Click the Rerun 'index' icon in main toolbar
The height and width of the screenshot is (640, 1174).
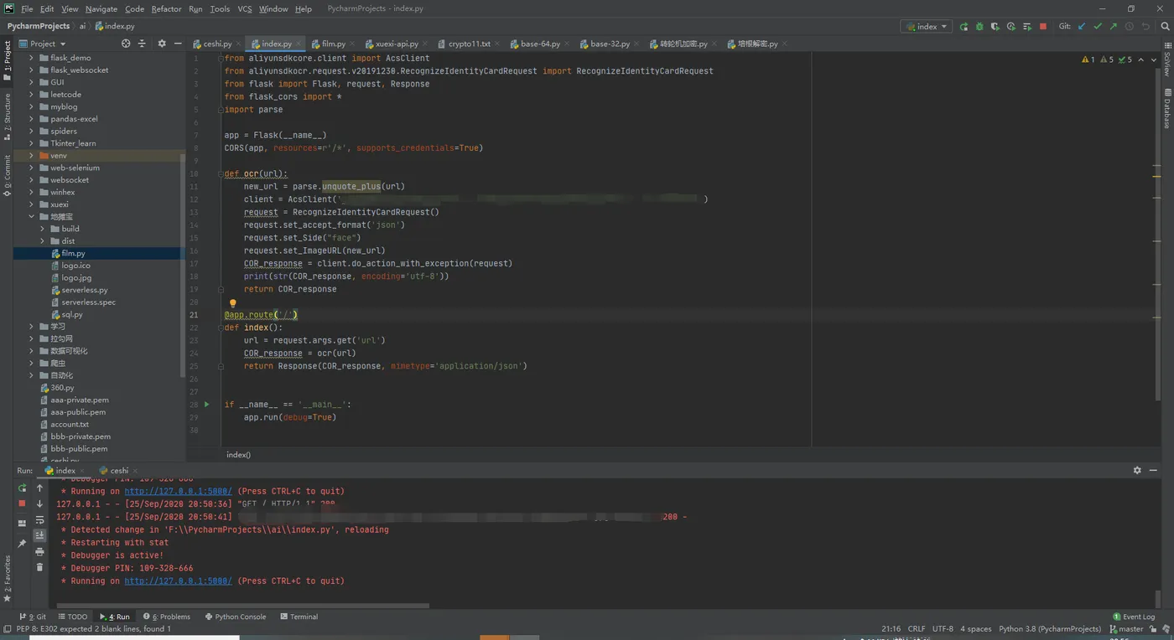964,26
